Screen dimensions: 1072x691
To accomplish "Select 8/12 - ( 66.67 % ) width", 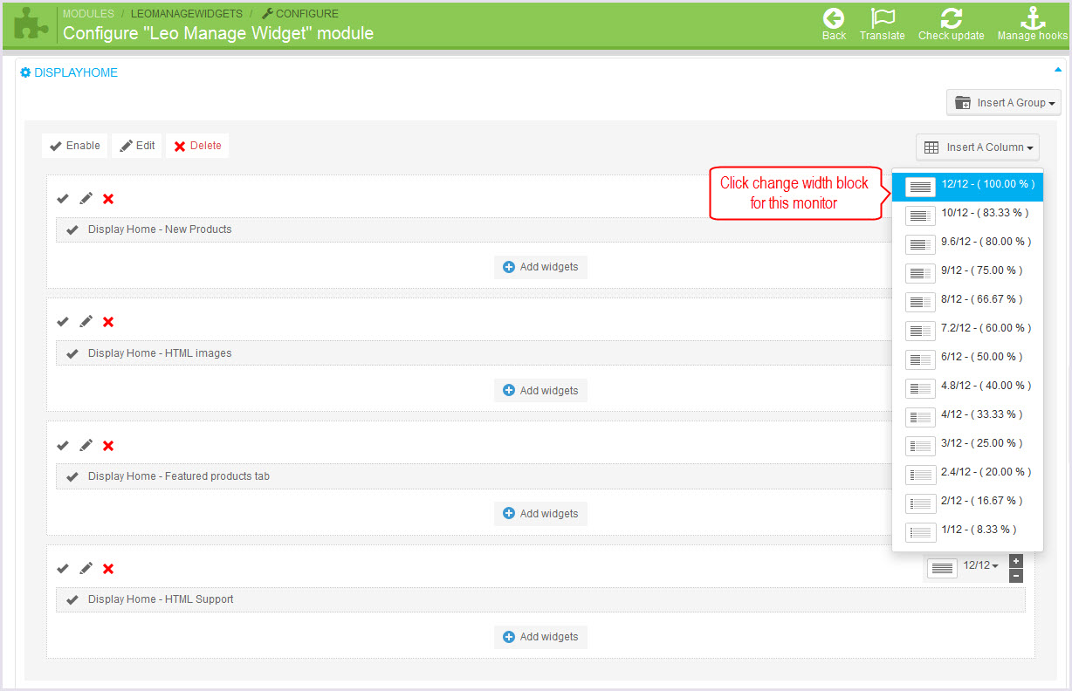I will (967, 302).
